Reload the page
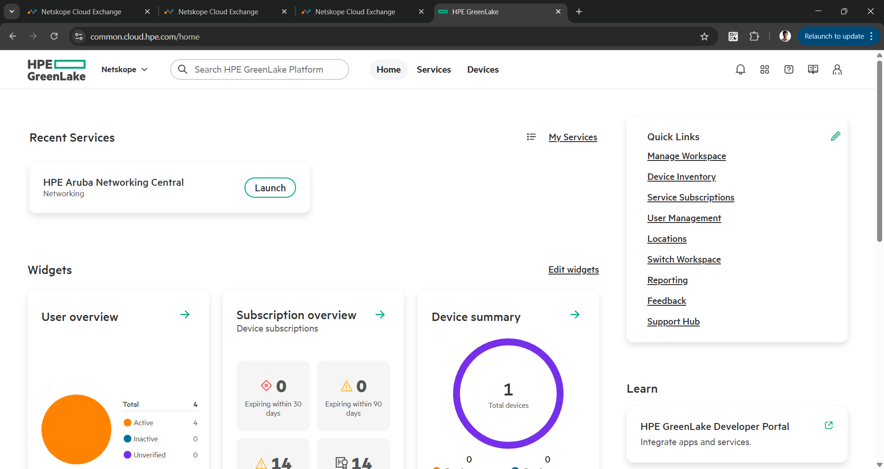The image size is (884, 469). pos(54,36)
